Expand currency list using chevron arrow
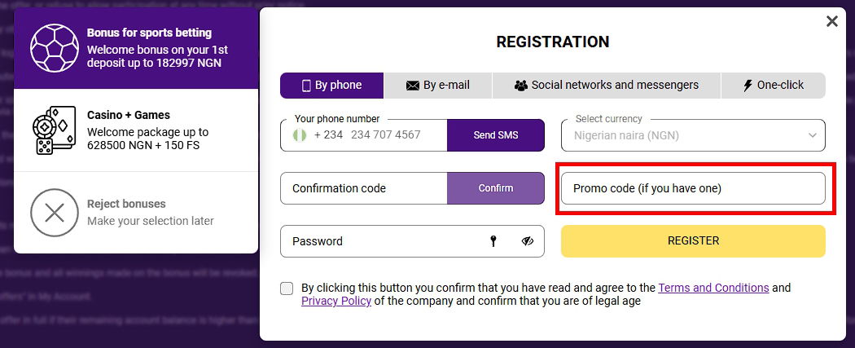This screenshot has height=348, width=855. (x=812, y=135)
